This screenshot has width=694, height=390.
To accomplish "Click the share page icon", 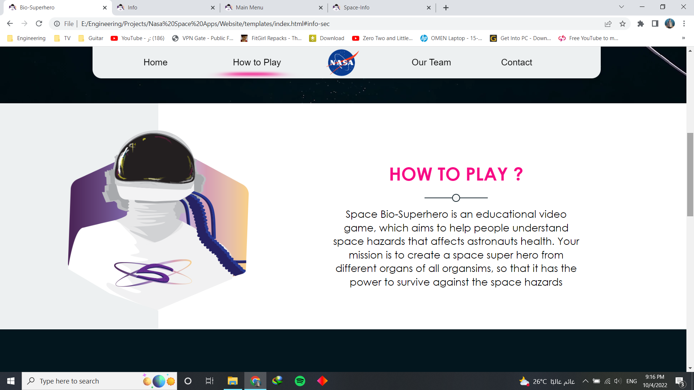I will [x=608, y=24].
